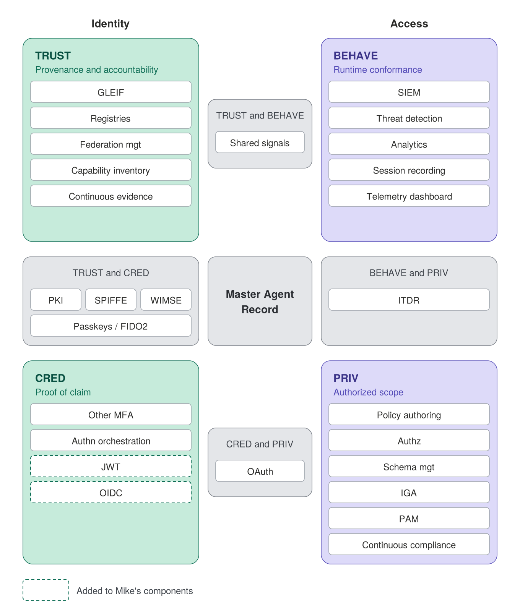Click the PKI box

(56, 300)
